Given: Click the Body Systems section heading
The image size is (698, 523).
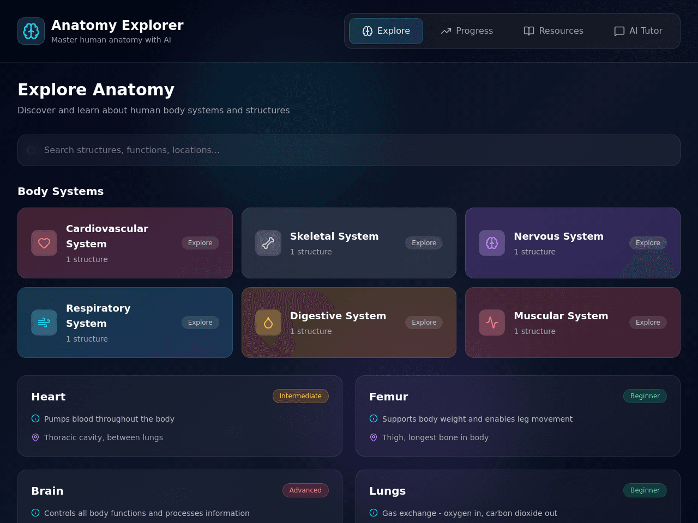Looking at the screenshot, I should pos(61,191).
